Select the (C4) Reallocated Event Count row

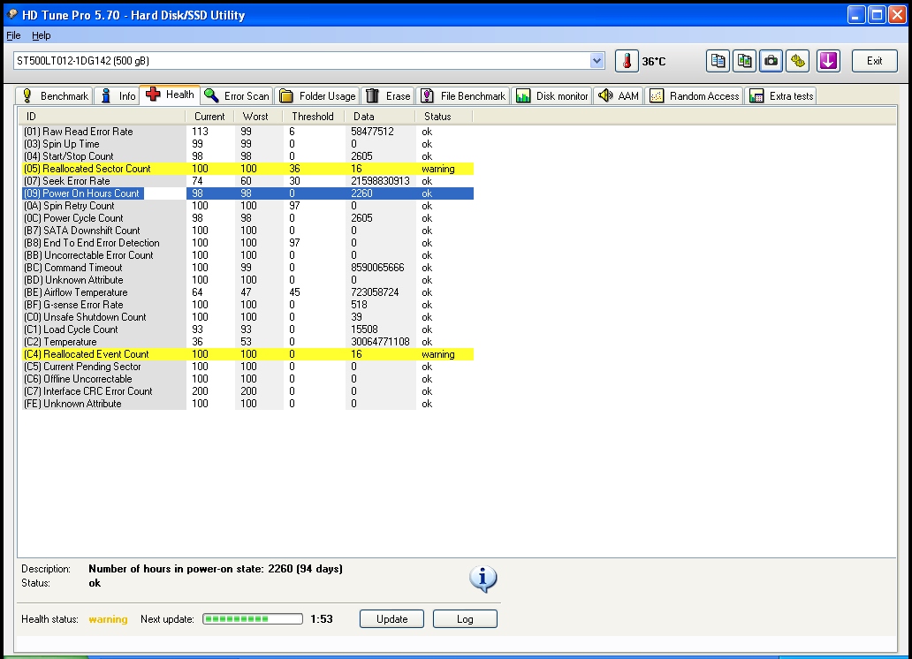pos(247,354)
